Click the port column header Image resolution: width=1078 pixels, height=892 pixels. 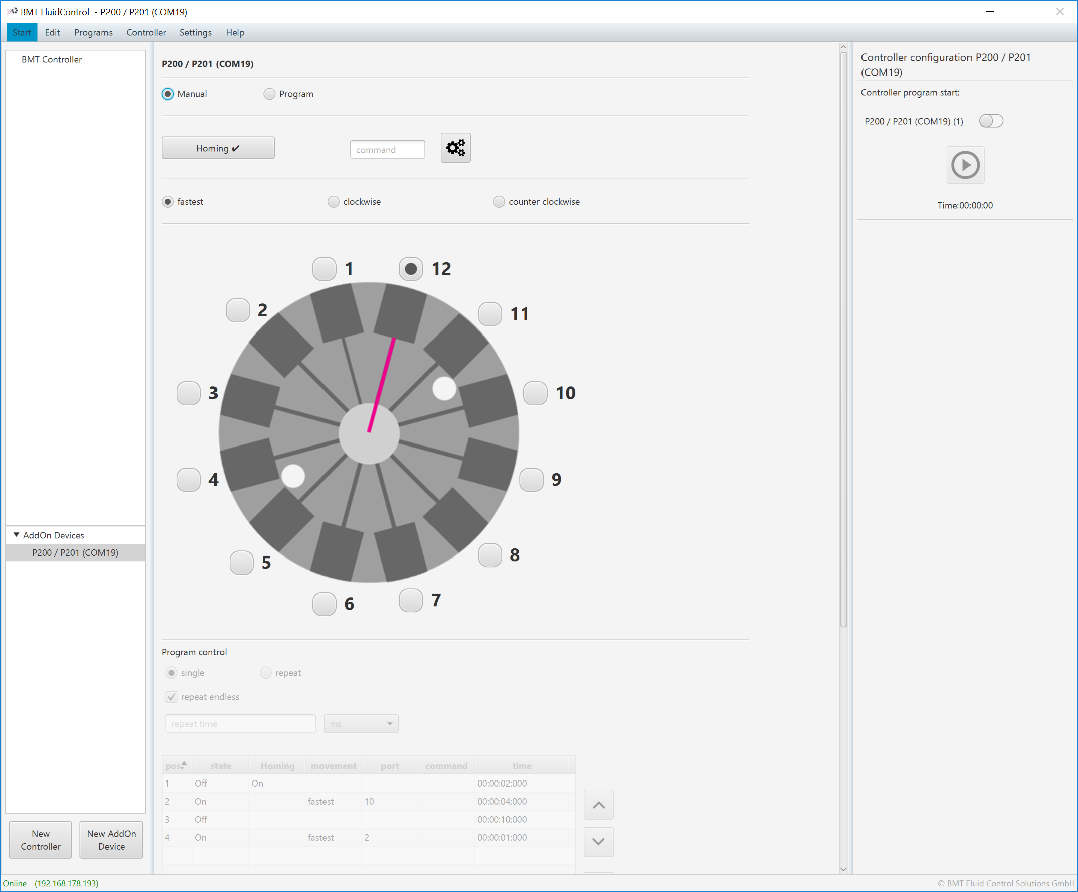(x=390, y=765)
